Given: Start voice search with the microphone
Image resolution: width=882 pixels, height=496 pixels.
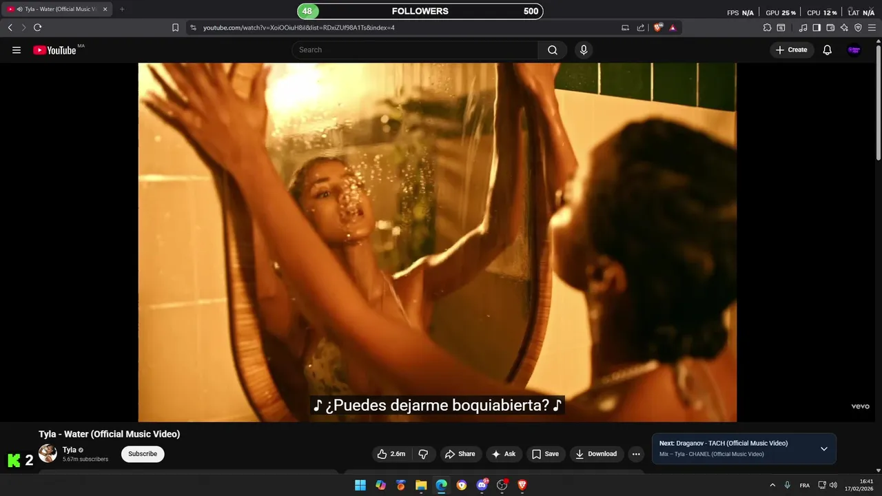Looking at the screenshot, I should click(584, 50).
